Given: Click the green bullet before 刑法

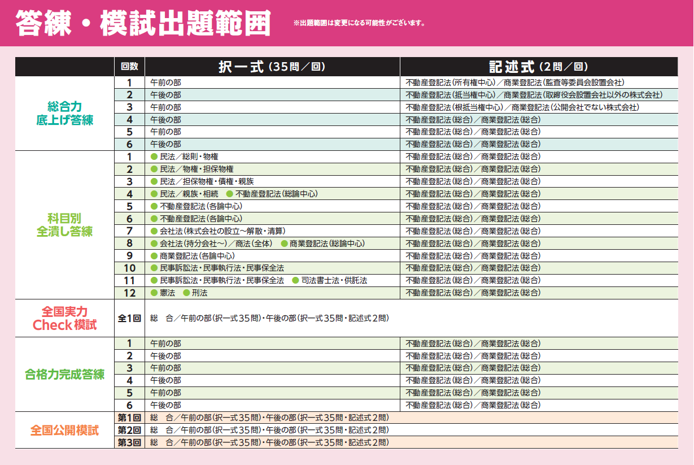Looking at the screenshot, I should pyautogui.click(x=186, y=293).
